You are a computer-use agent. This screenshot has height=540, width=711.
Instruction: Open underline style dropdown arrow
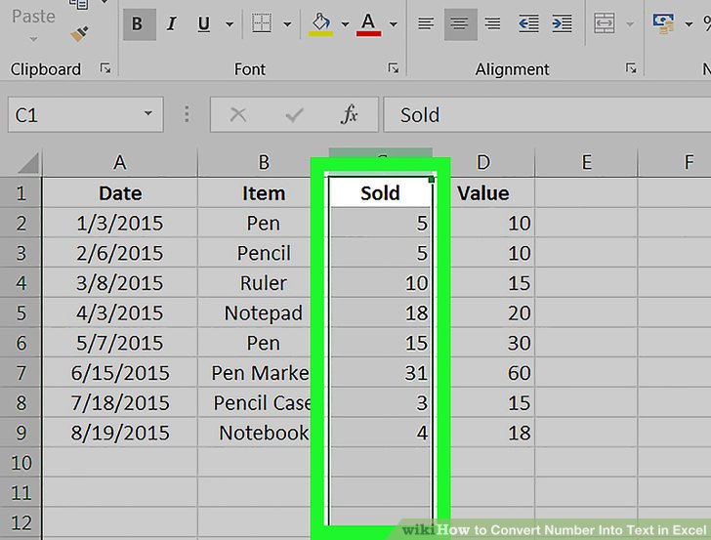(230, 24)
